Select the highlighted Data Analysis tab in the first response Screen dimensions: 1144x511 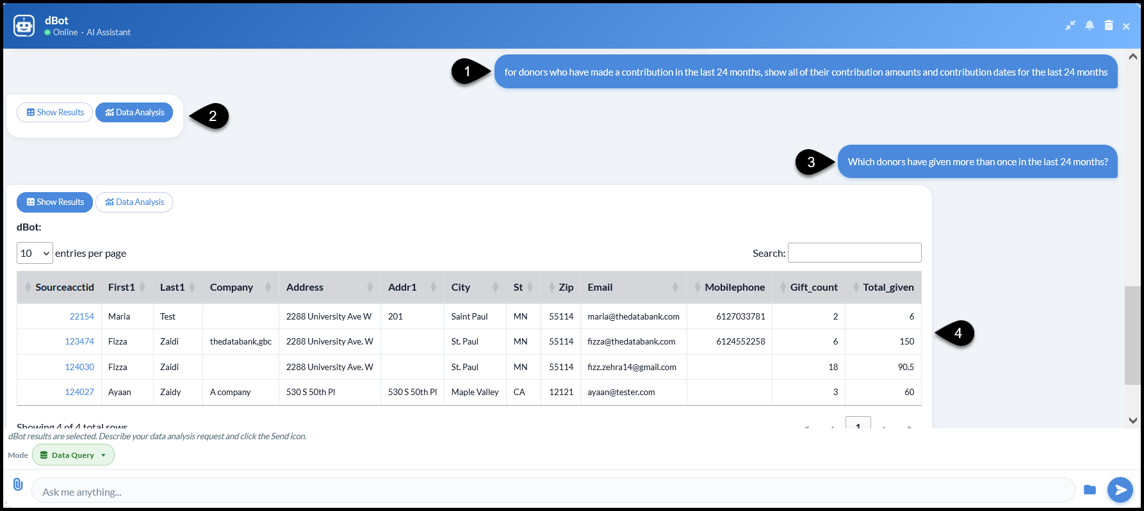pos(135,113)
